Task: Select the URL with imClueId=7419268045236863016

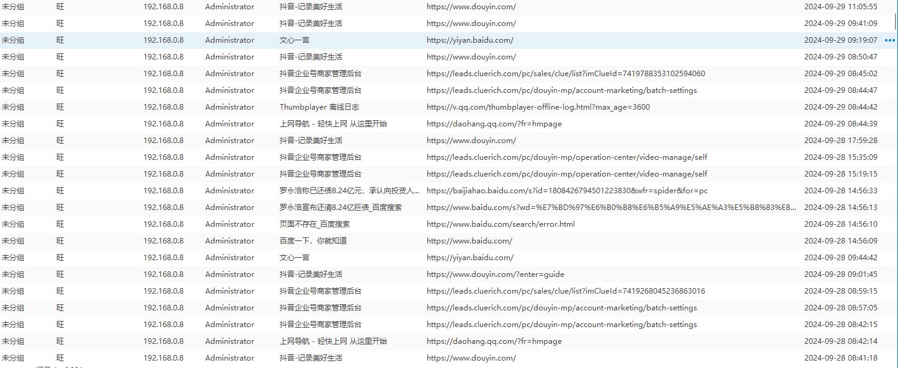Action: coord(566,291)
